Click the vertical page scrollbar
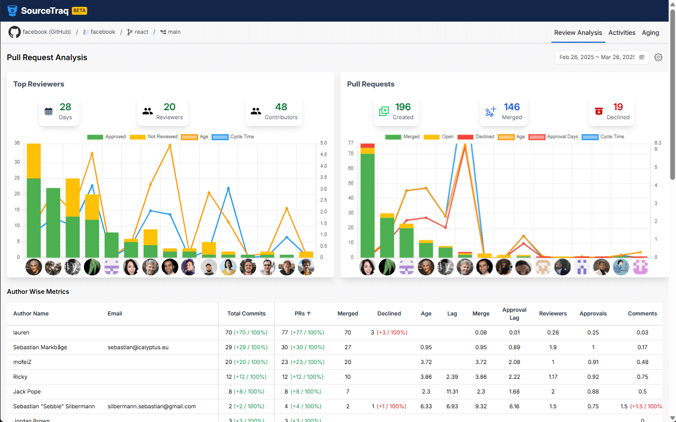 [672, 95]
